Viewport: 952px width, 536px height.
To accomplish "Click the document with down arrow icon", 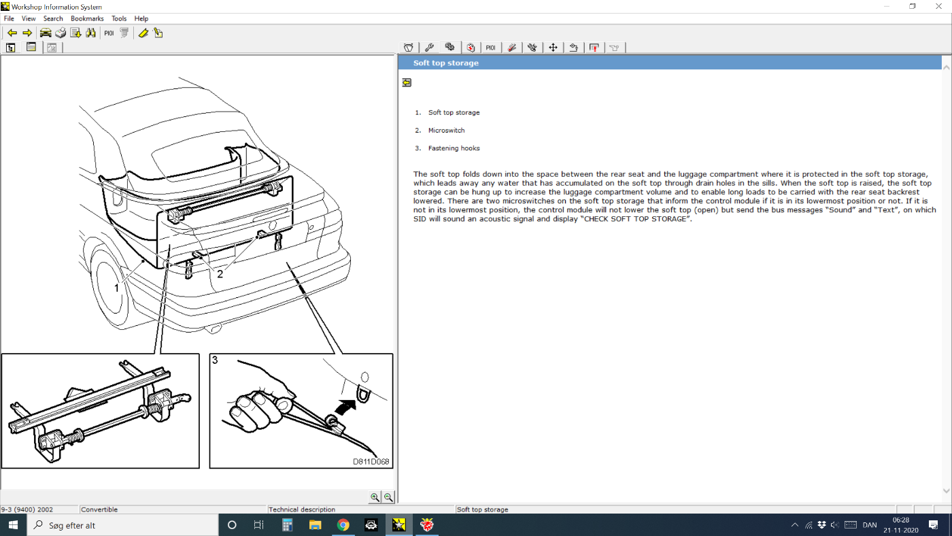I will [75, 33].
